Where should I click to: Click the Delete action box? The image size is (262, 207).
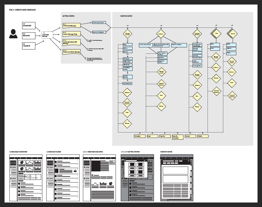(x=203, y=136)
